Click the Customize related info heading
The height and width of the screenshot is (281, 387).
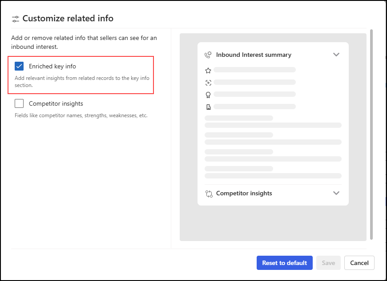click(x=68, y=19)
